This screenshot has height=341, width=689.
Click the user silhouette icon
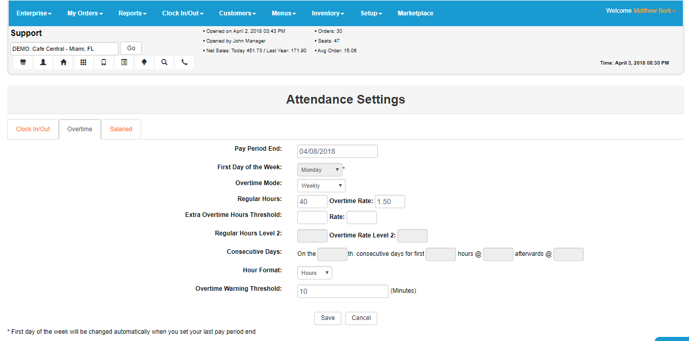tap(43, 63)
